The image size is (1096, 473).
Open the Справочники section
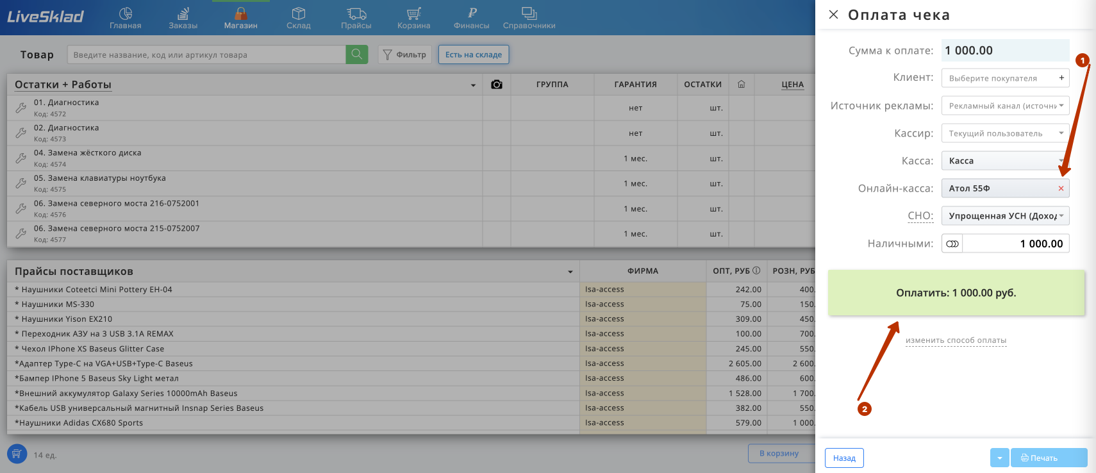(529, 18)
